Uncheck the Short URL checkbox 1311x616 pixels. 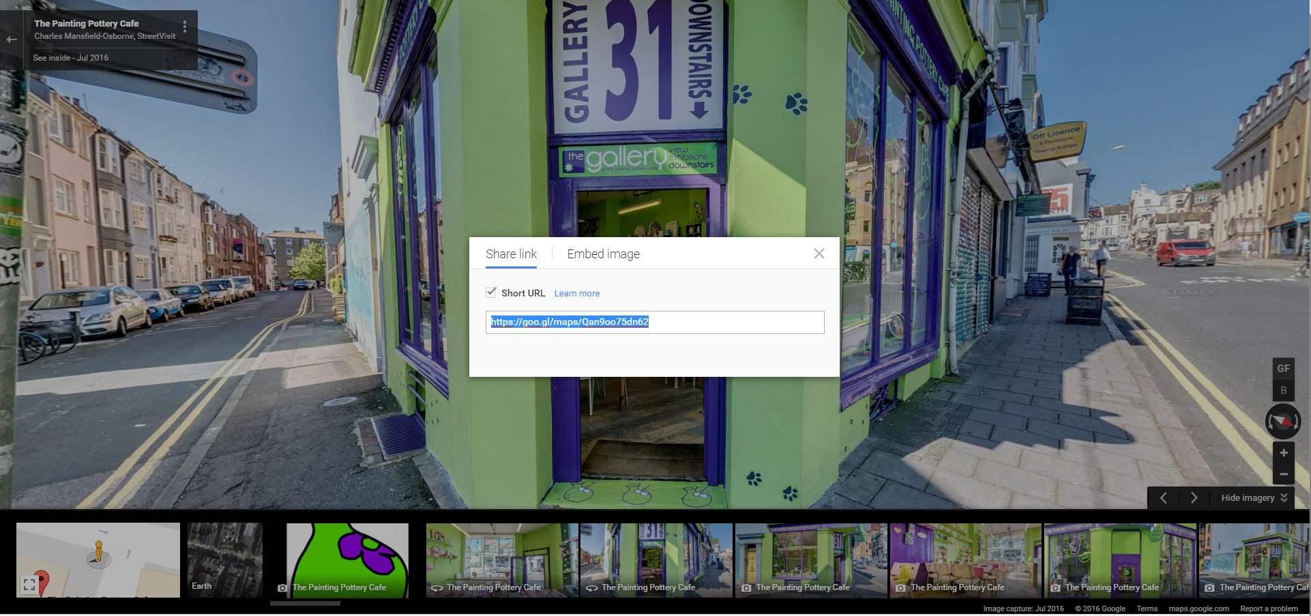(491, 292)
